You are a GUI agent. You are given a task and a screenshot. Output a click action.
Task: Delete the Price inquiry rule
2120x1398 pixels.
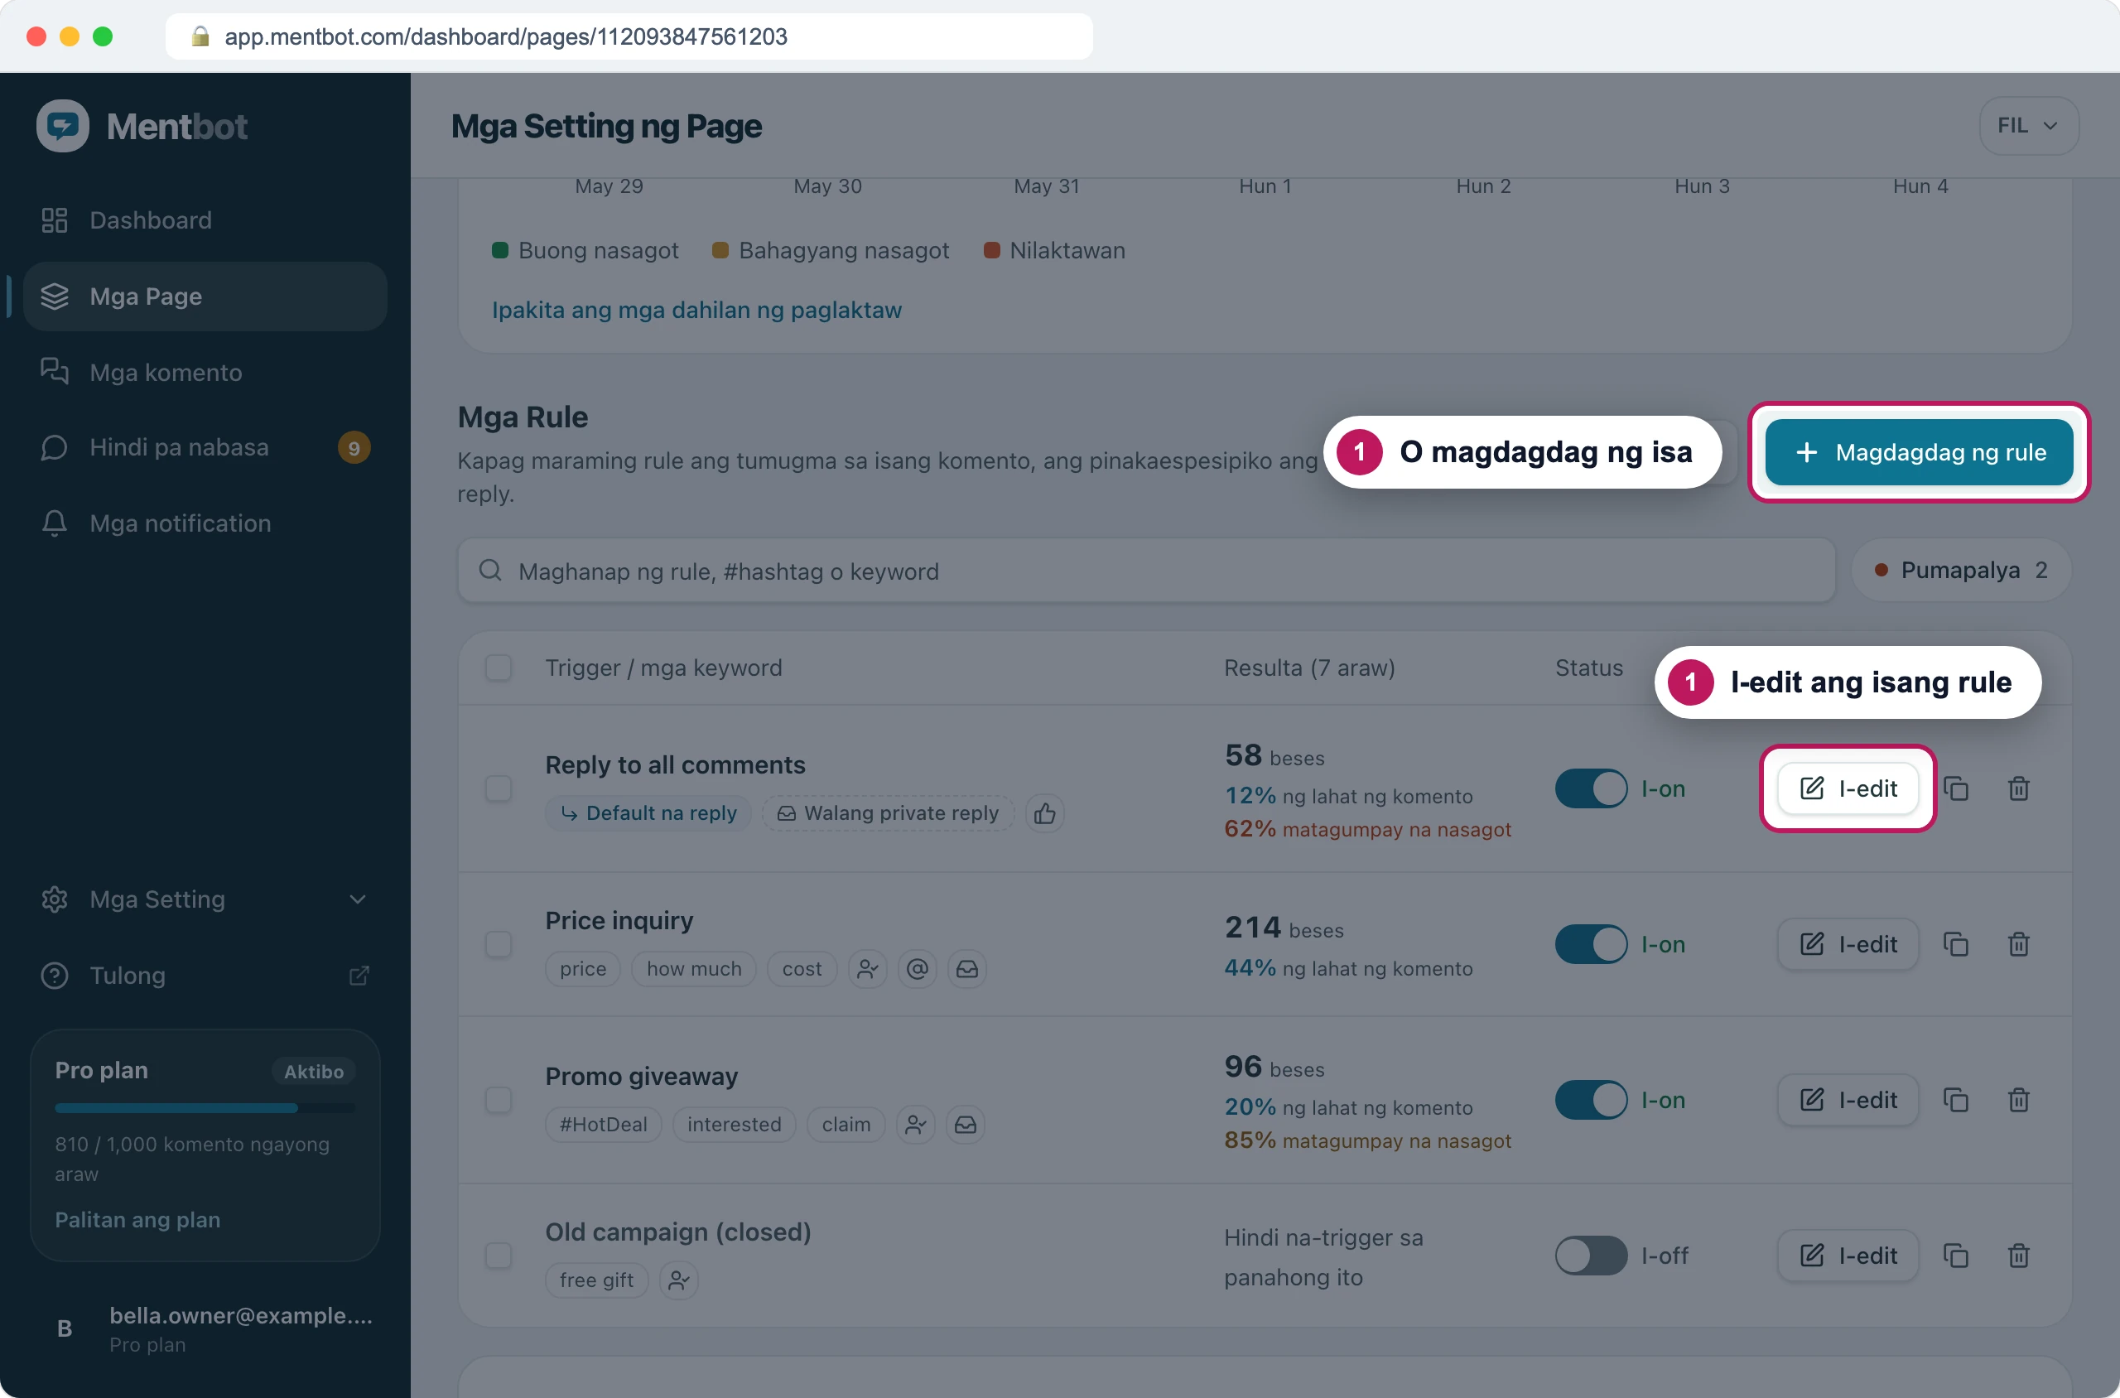coord(2019,944)
